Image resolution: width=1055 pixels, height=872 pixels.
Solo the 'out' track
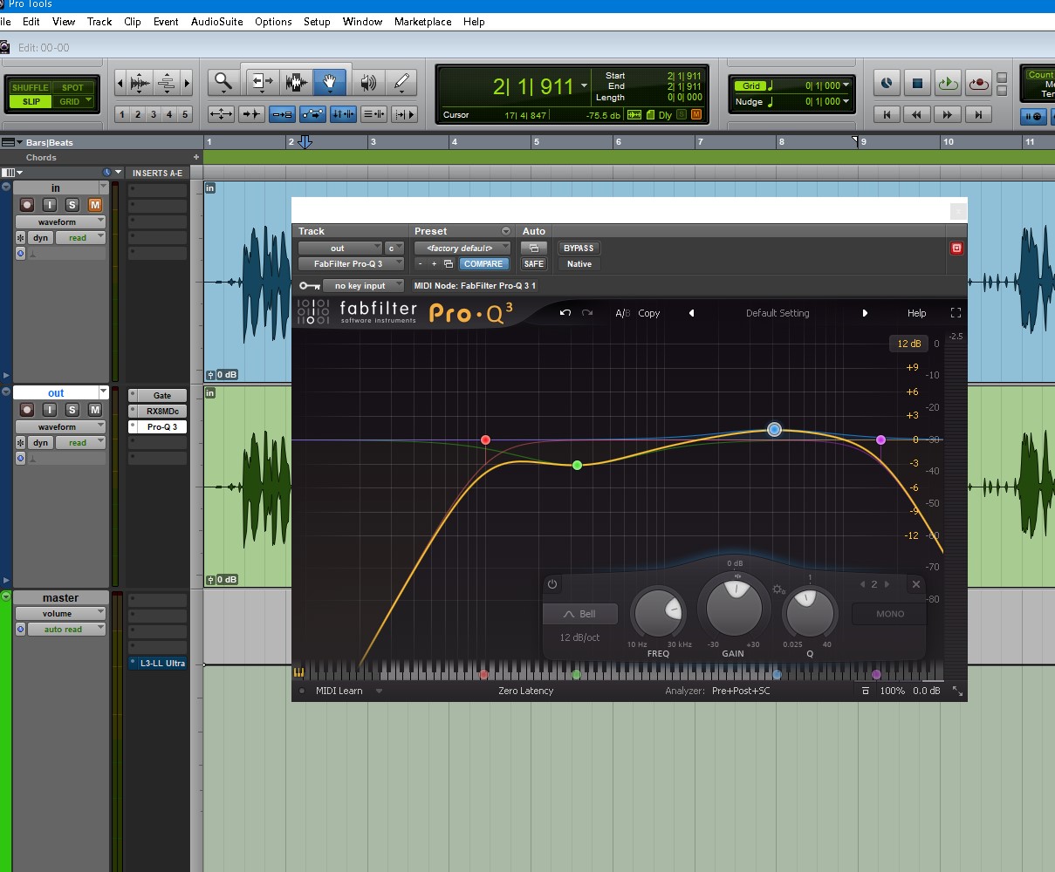[72, 410]
